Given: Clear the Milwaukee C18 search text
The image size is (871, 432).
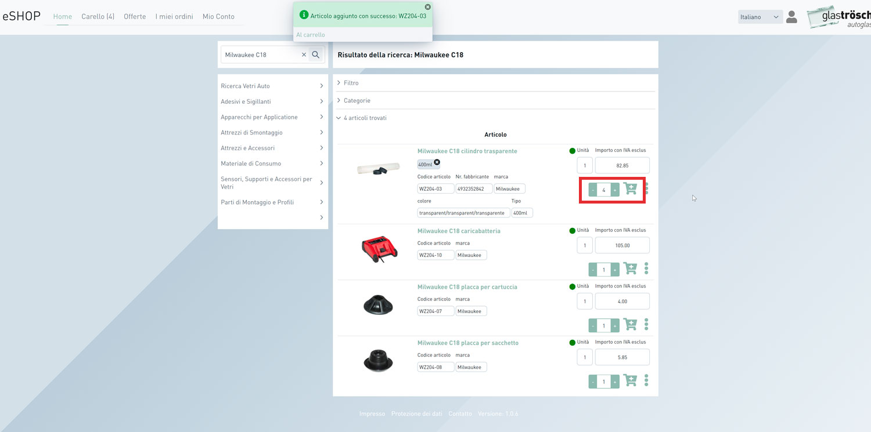Looking at the screenshot, I should point(304,55).
